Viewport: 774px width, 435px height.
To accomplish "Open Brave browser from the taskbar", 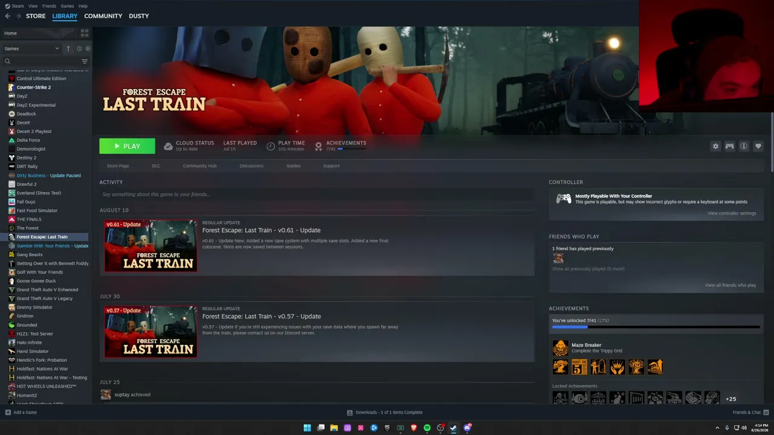I will [414, 428].
